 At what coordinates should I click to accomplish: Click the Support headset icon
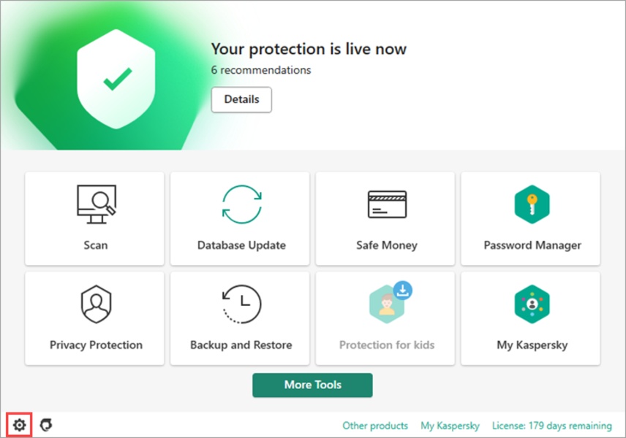pos(46,425)
